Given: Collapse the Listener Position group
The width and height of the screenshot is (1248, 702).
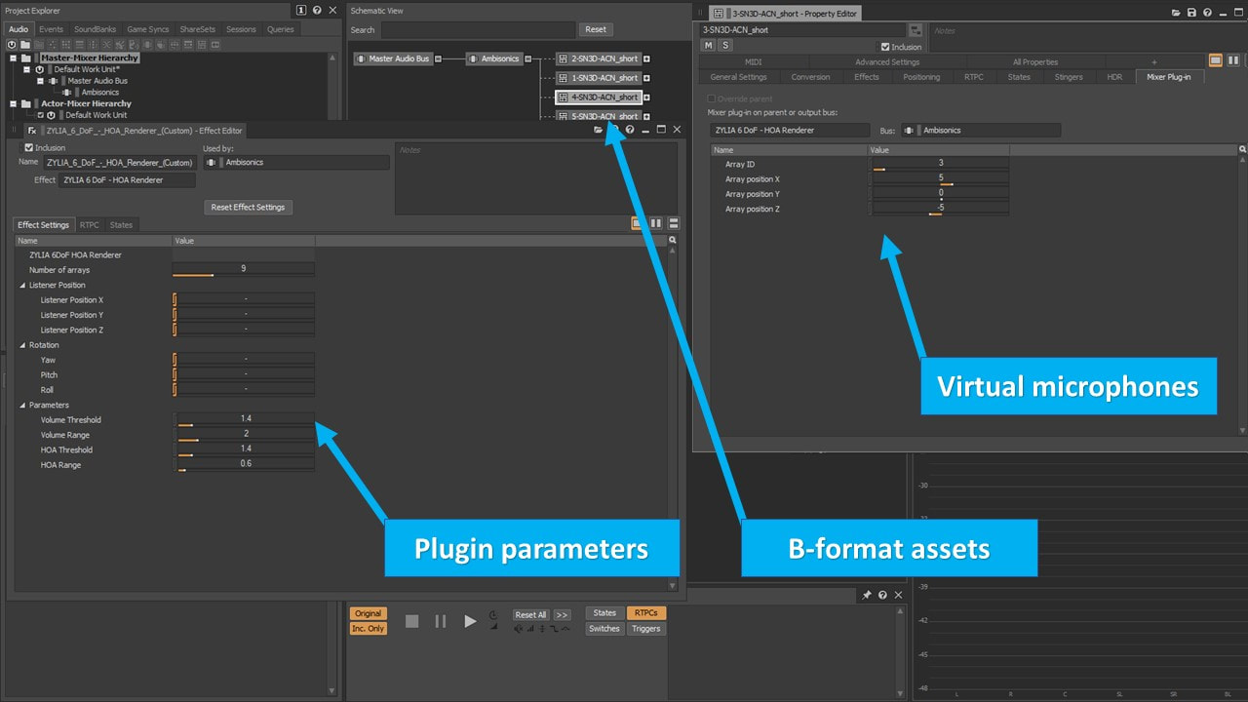Looking at the screenshot, I should pos(21,285).
